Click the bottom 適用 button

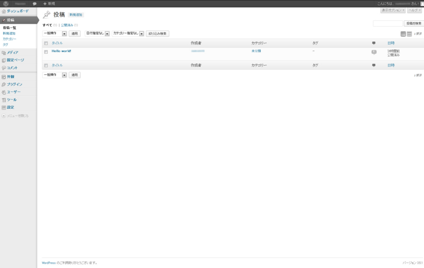tap(74, 75)
